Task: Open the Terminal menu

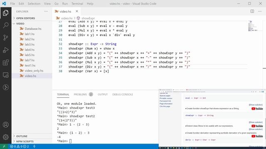Action: click(77, 4)
